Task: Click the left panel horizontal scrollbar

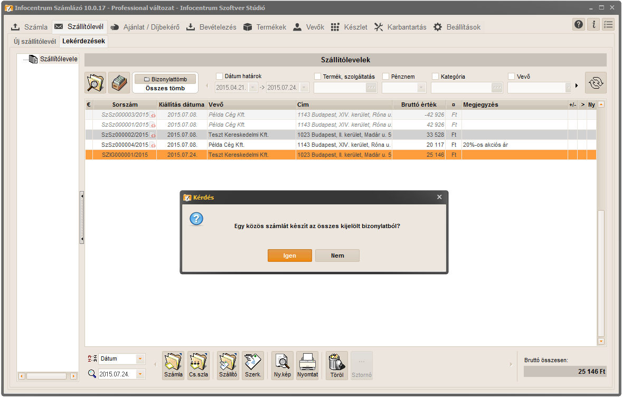Action: coord(46,376)
